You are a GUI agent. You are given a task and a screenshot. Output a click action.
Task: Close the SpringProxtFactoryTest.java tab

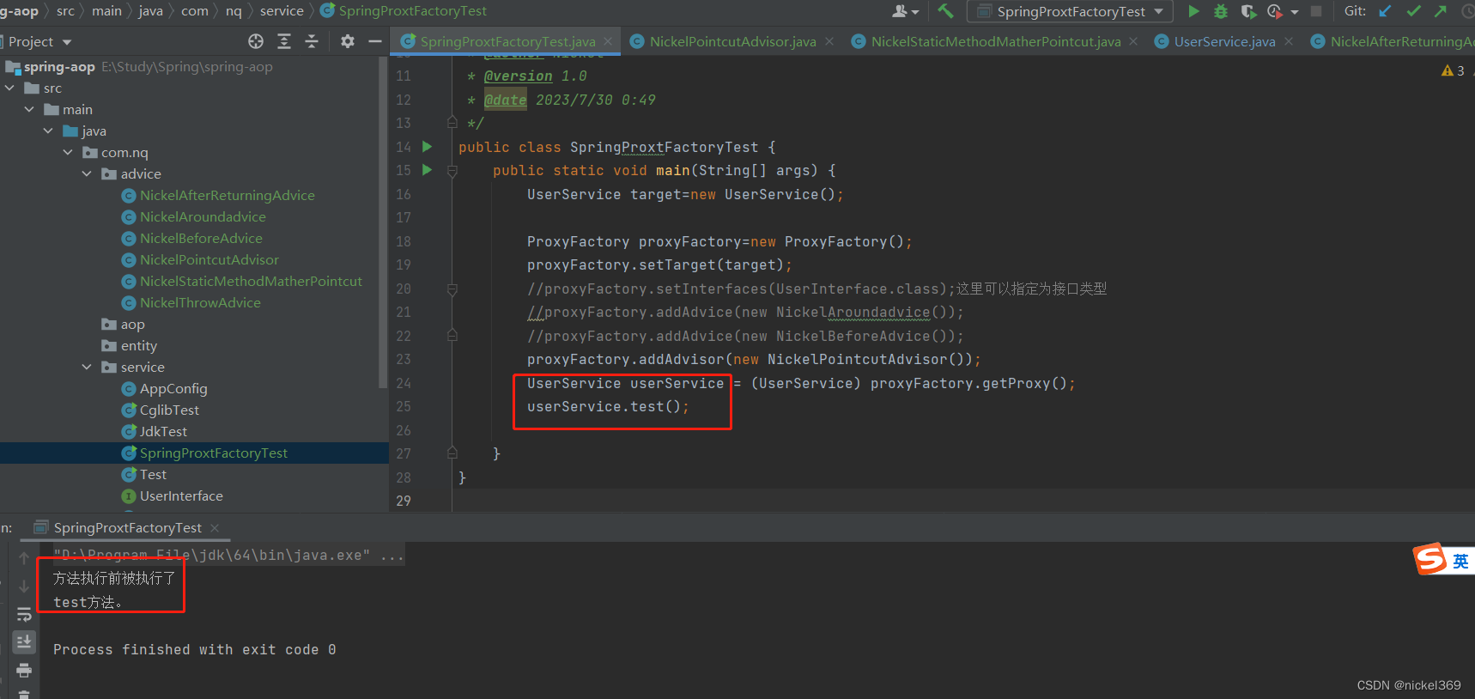[608, 41]
